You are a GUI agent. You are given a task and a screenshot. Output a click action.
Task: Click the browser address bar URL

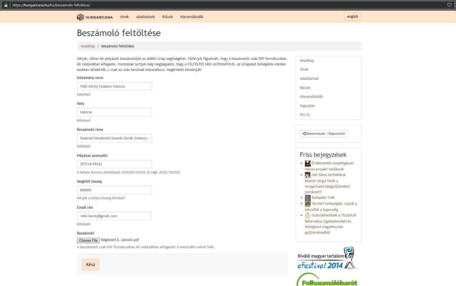pos(51,5)
